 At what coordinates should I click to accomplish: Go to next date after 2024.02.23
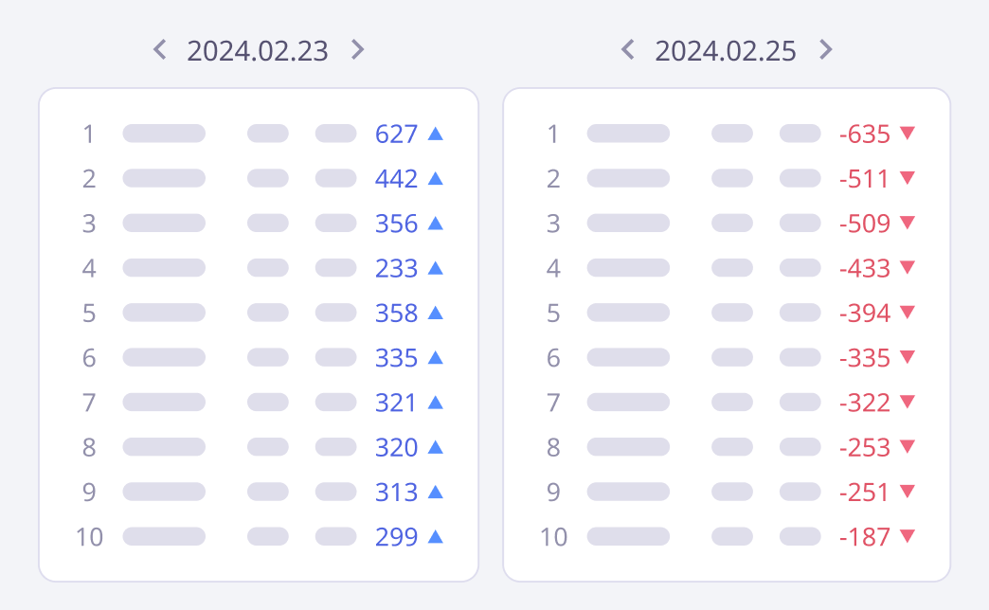point(357,49)
